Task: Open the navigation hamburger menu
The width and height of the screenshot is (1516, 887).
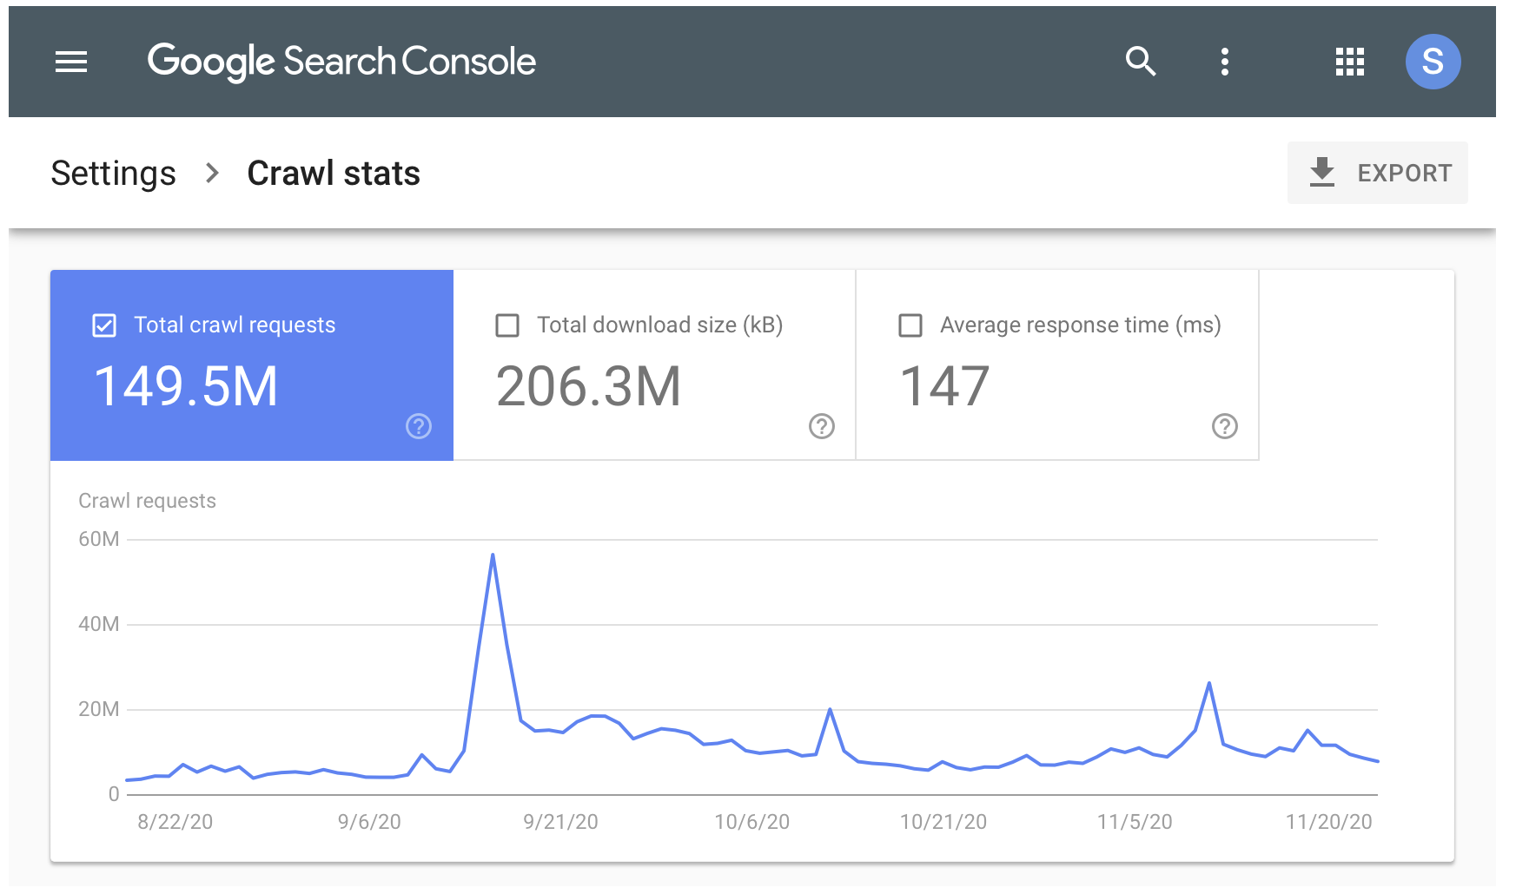Action: [71, 61]
